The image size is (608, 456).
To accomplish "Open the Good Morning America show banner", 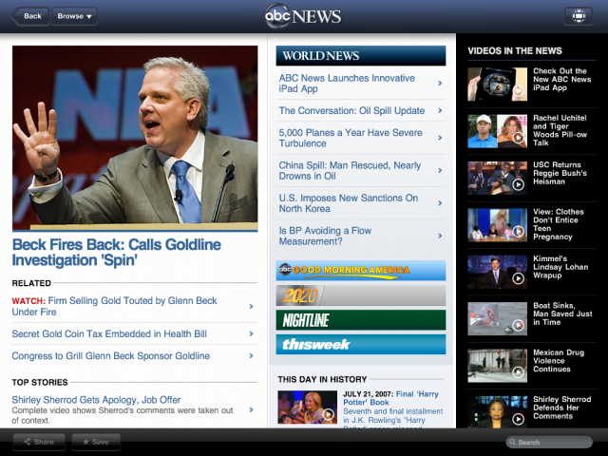I will pos(361,270).
